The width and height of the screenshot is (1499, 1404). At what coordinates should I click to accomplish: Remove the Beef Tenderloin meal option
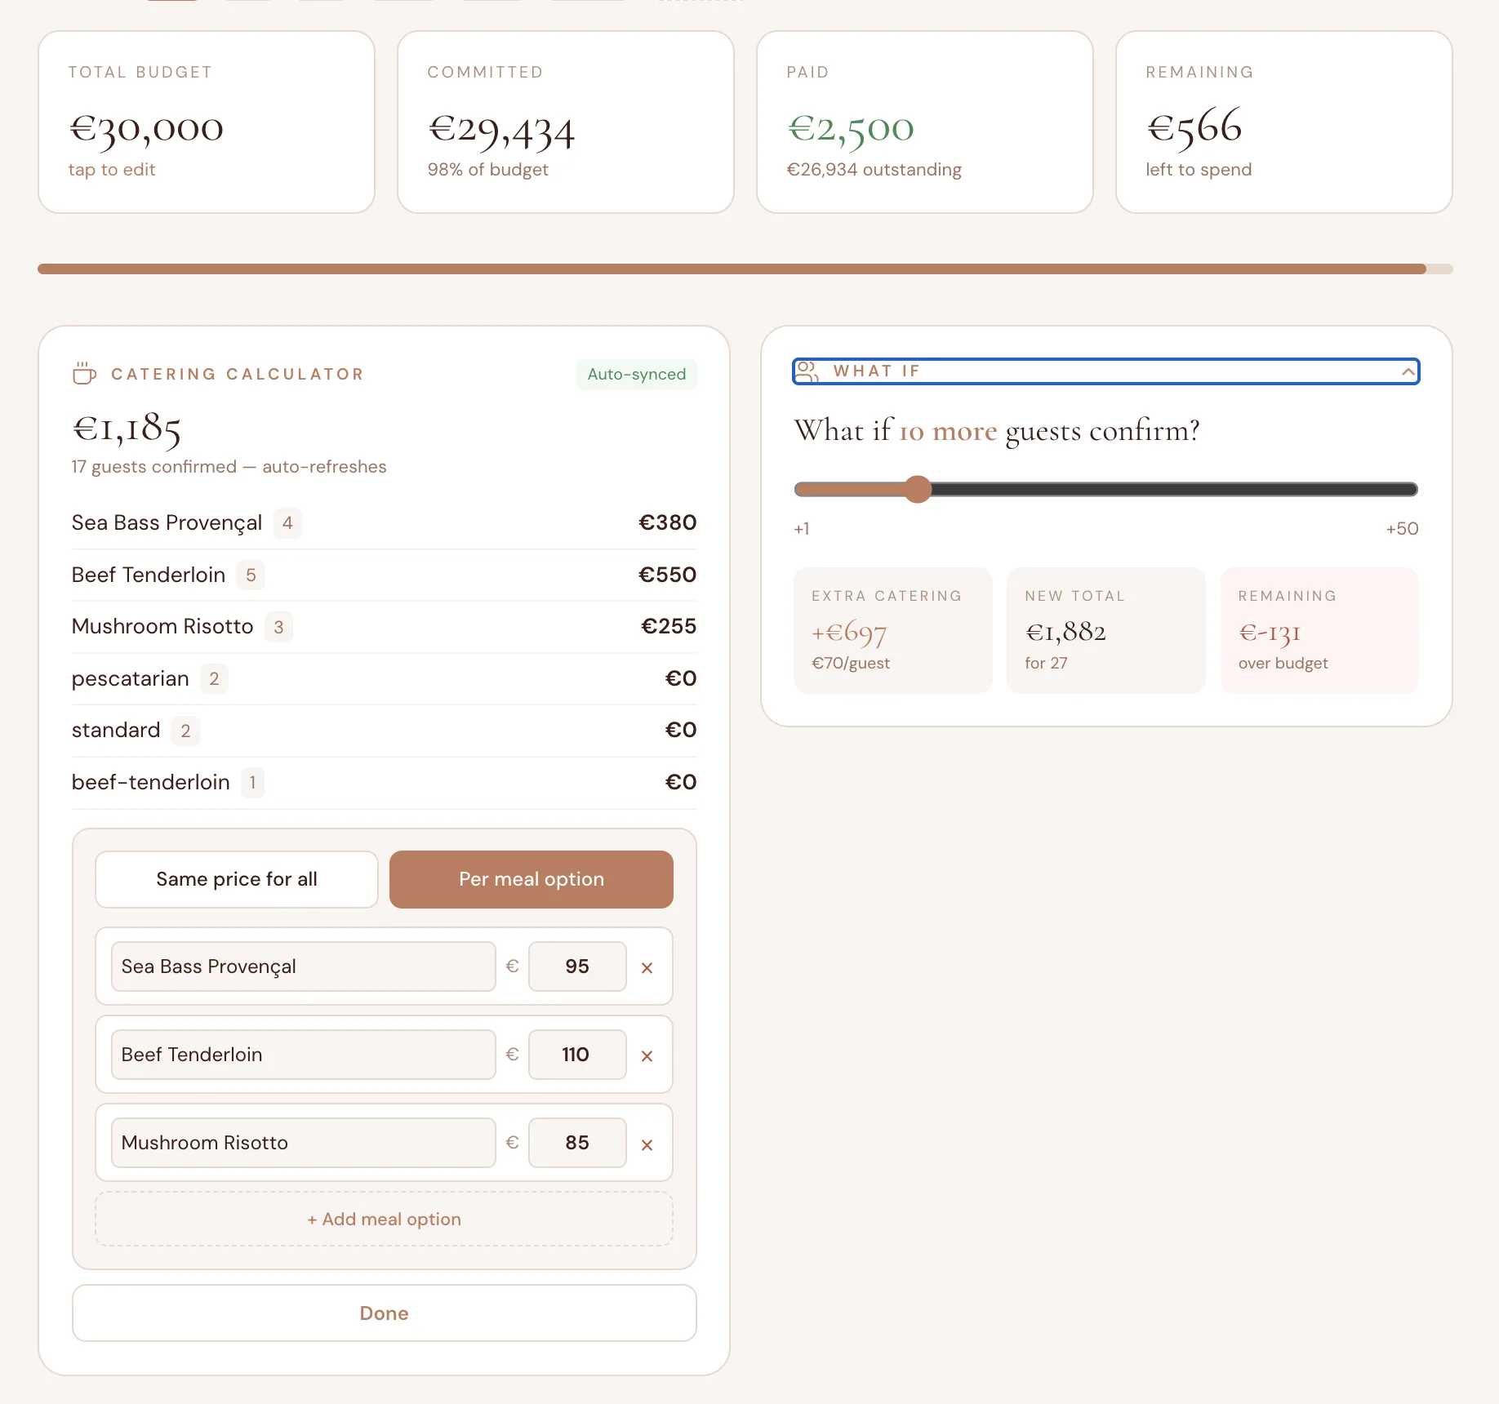(647, 1055)
